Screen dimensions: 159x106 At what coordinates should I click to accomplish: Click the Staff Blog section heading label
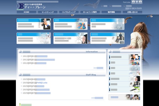pyautogui.click(x=91, y=75)
